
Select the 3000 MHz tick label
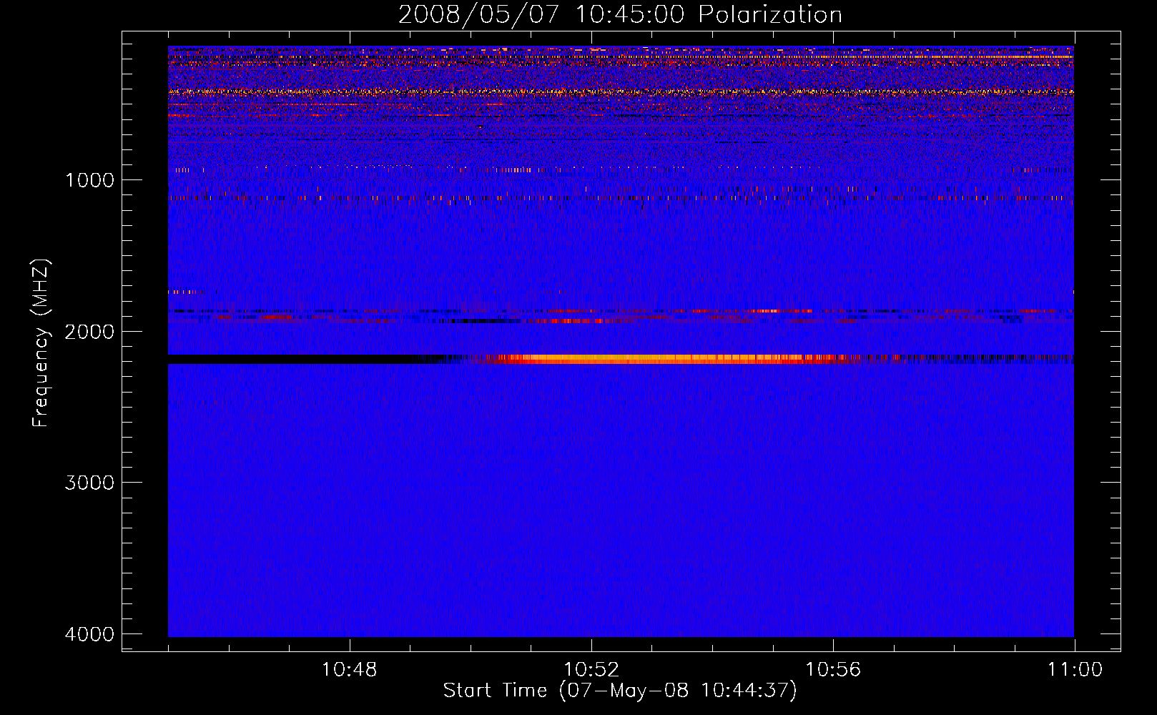coord(89,483)
